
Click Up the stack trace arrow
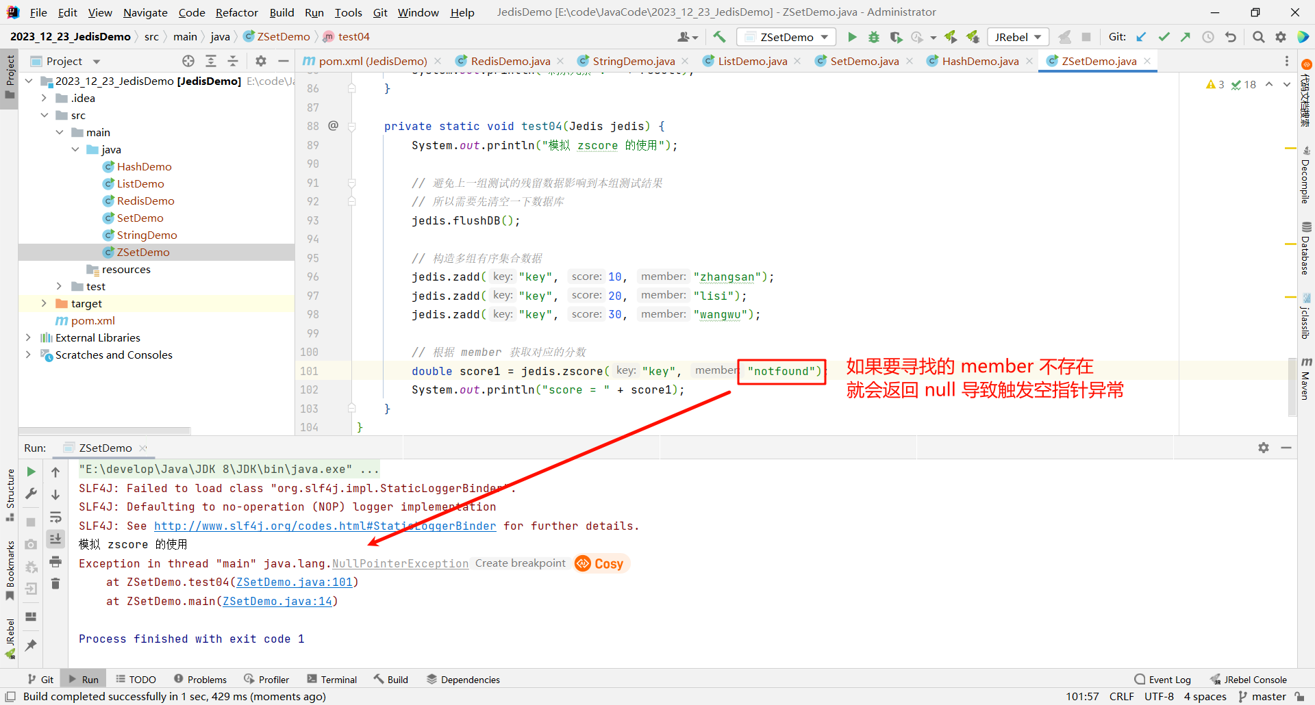pos(55,472)
